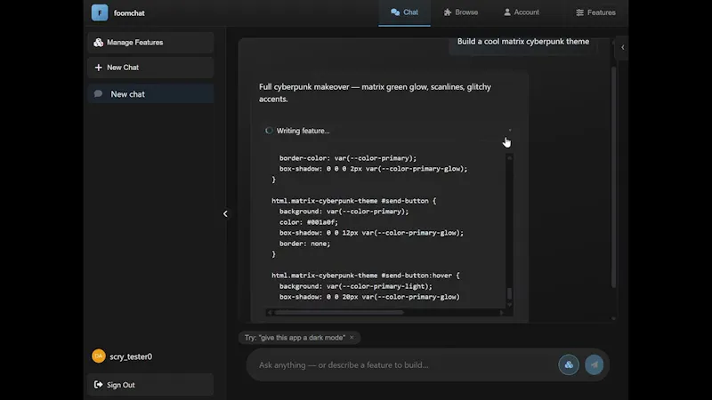Click the code block scroll up arrow
The height and width of the screenshot is (400, 712).
[509, 158]
